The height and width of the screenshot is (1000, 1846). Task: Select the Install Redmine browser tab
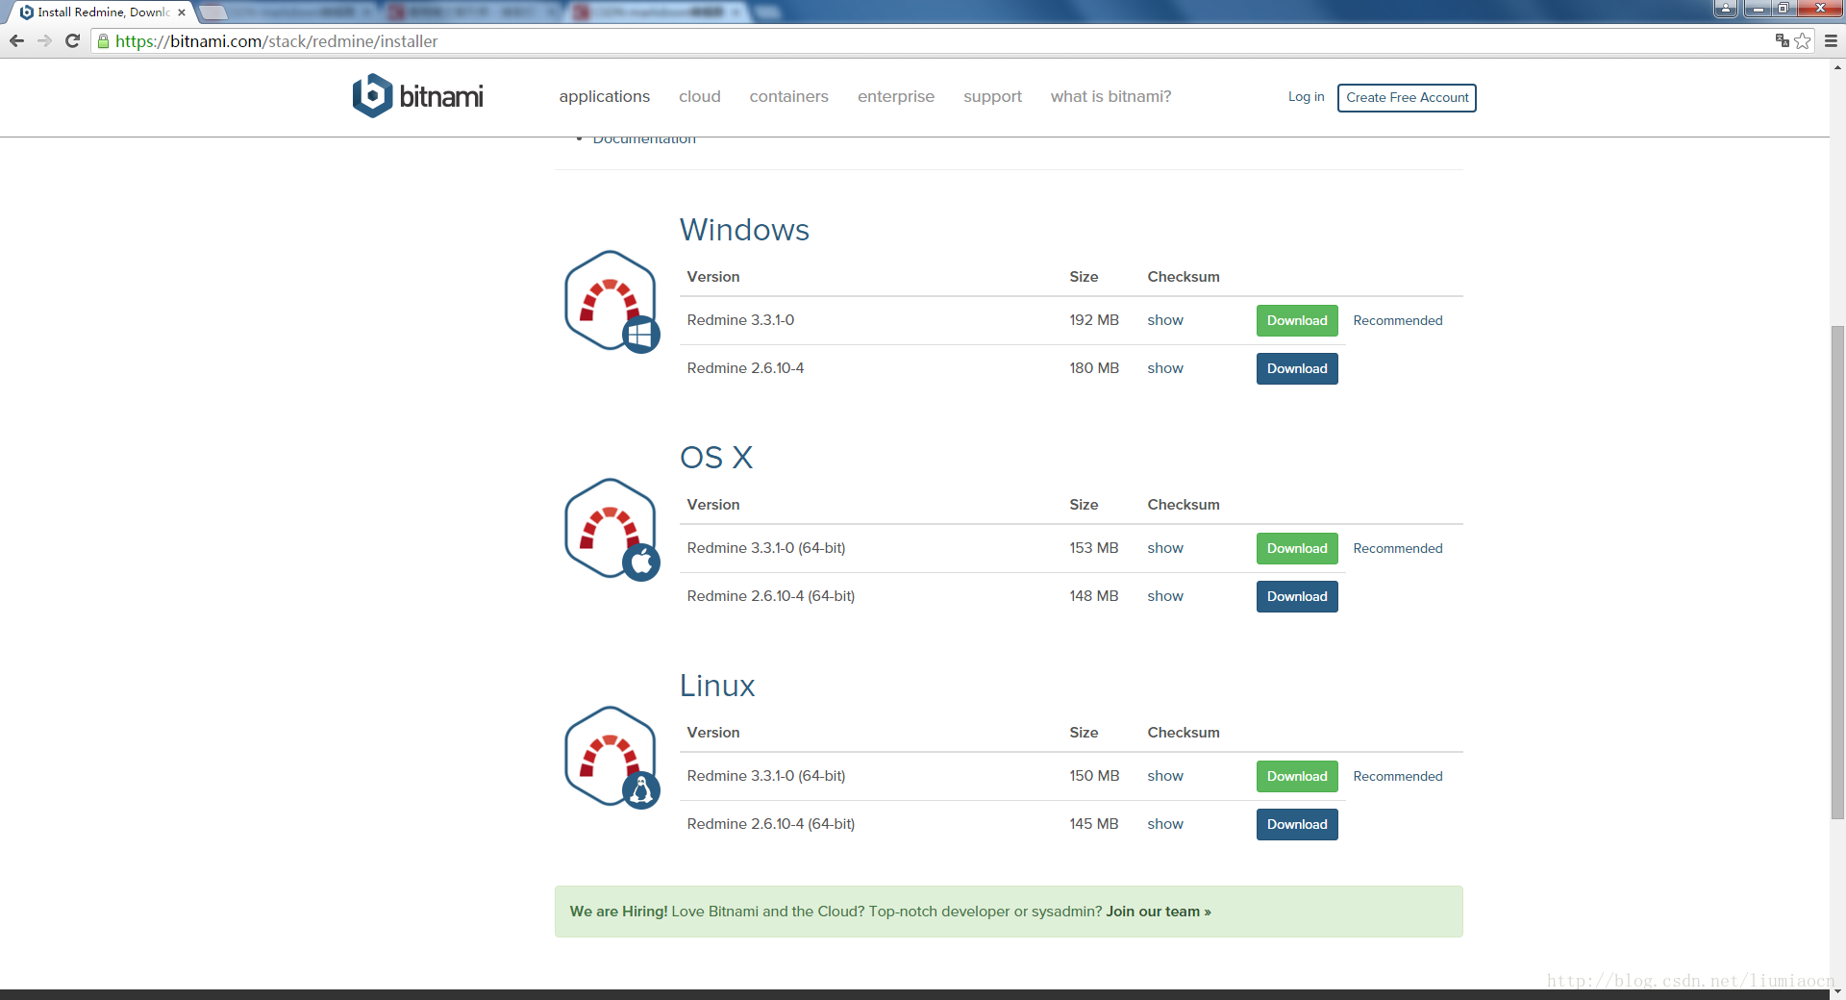(x=101, y=12)
